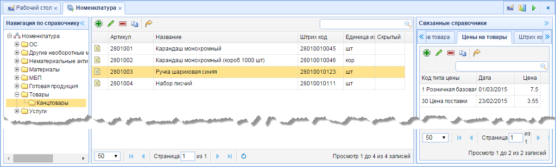
Task: Click the red delete icon in main toolbar
Action: [123, 23]
